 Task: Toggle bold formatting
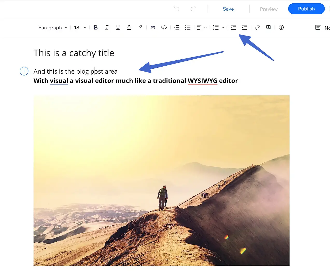click(x=96, y=27)
